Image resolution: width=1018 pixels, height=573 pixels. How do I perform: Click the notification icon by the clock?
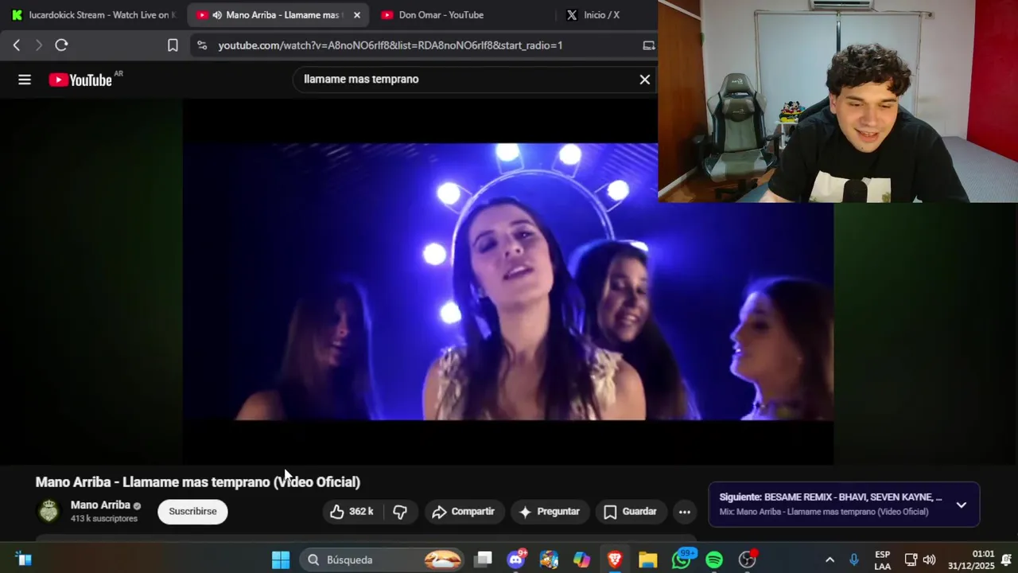1006,559
